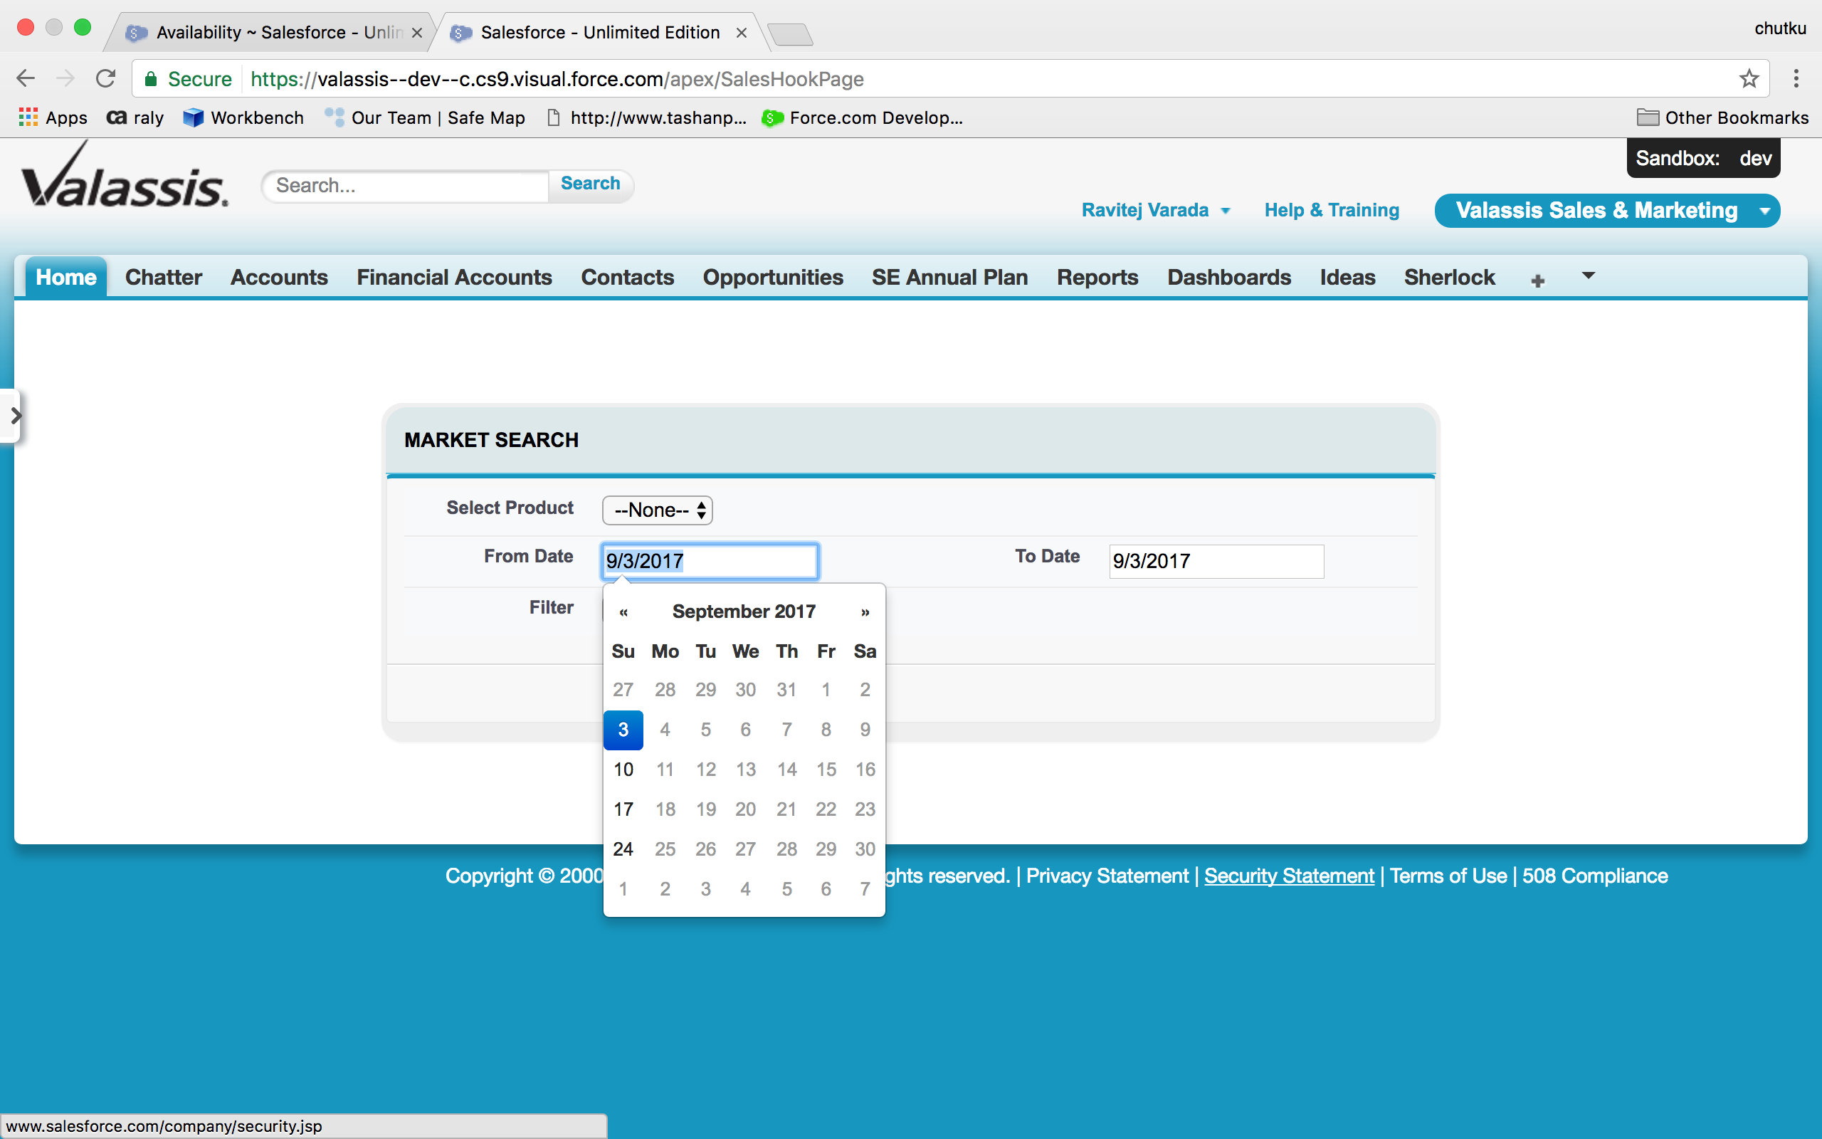Expand the tab overflow arrow after Sherlock

(x=1588, y=275)
